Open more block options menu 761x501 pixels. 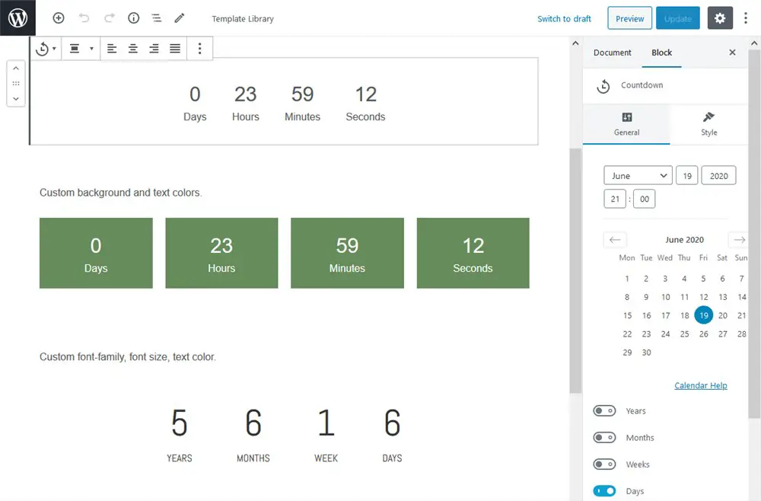(199, 49)
